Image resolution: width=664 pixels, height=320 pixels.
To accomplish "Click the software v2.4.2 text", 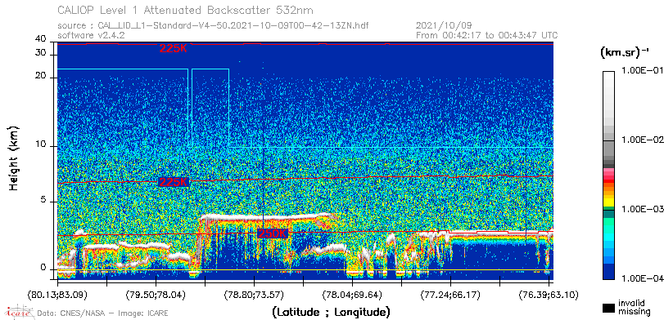I will [x=91, y=35].
